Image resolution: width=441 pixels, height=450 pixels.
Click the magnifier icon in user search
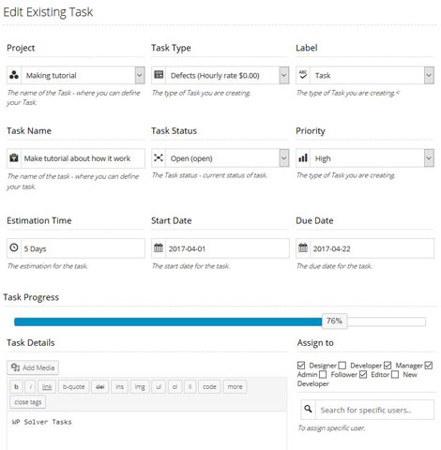click(x=308, y=409)
